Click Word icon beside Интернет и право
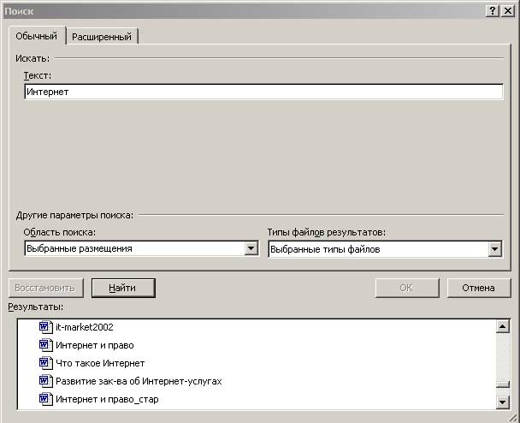Screen dimensions: 520x423 pos(46,344)
